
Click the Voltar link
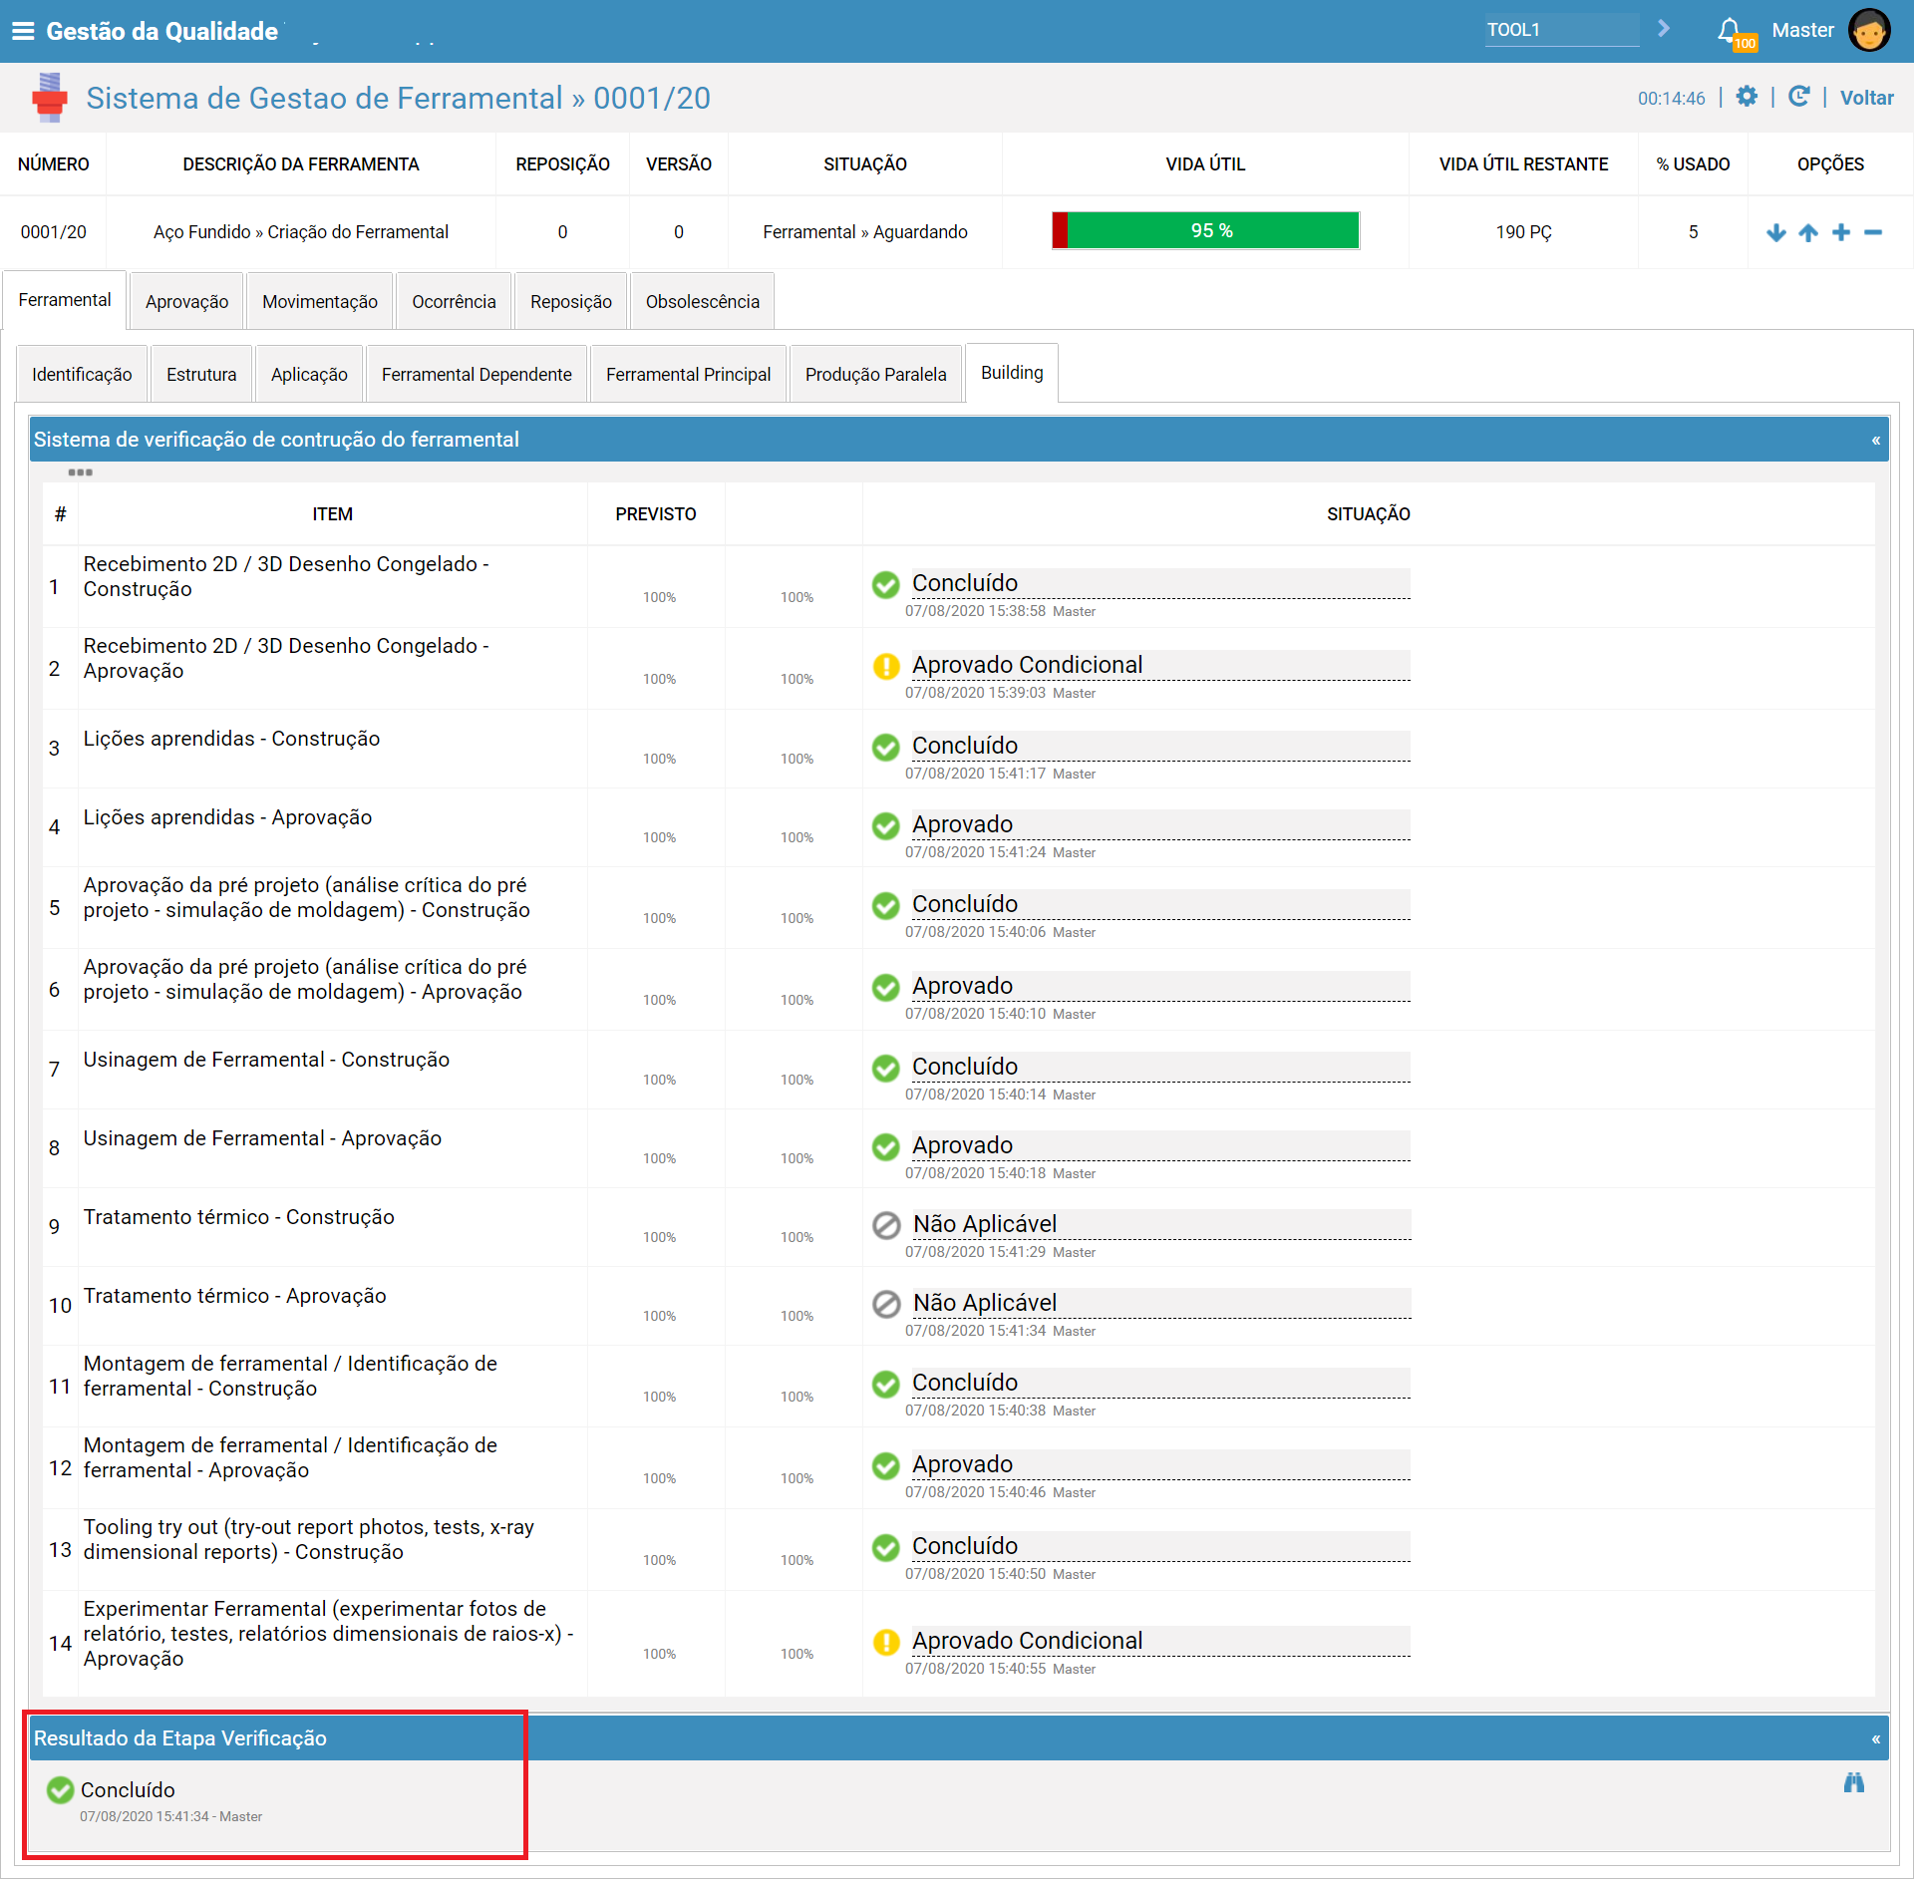pos(1866,98)
